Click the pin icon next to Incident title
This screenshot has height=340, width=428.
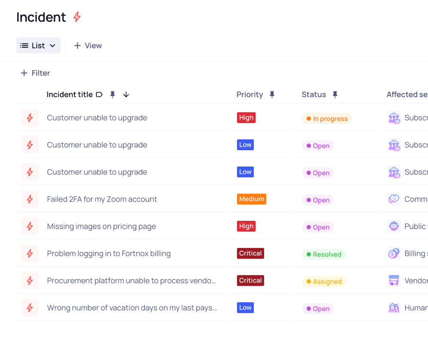113,95
